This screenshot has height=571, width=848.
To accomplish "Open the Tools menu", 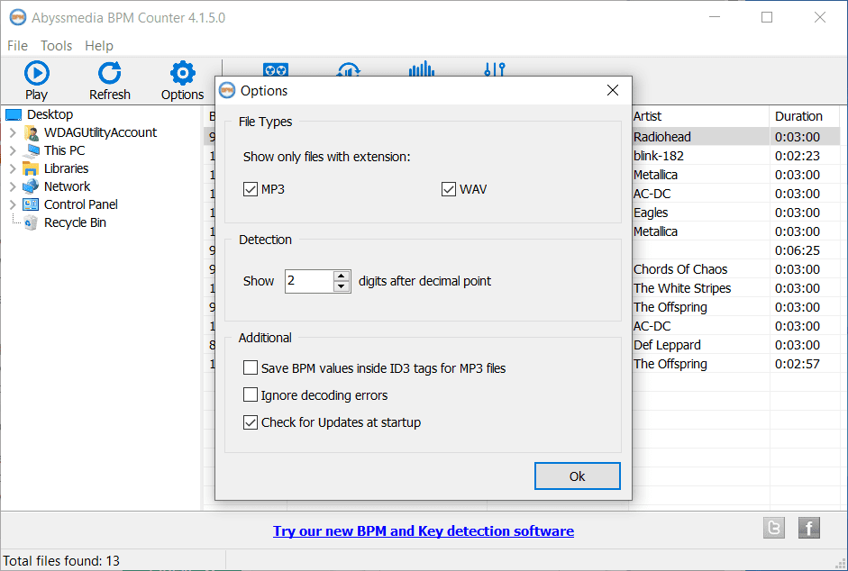I will 56,46.
